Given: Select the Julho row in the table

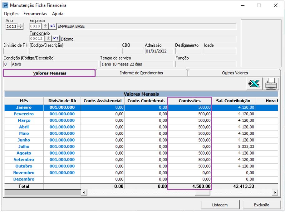Looking at the screenshot, I should tap(24, 147).
